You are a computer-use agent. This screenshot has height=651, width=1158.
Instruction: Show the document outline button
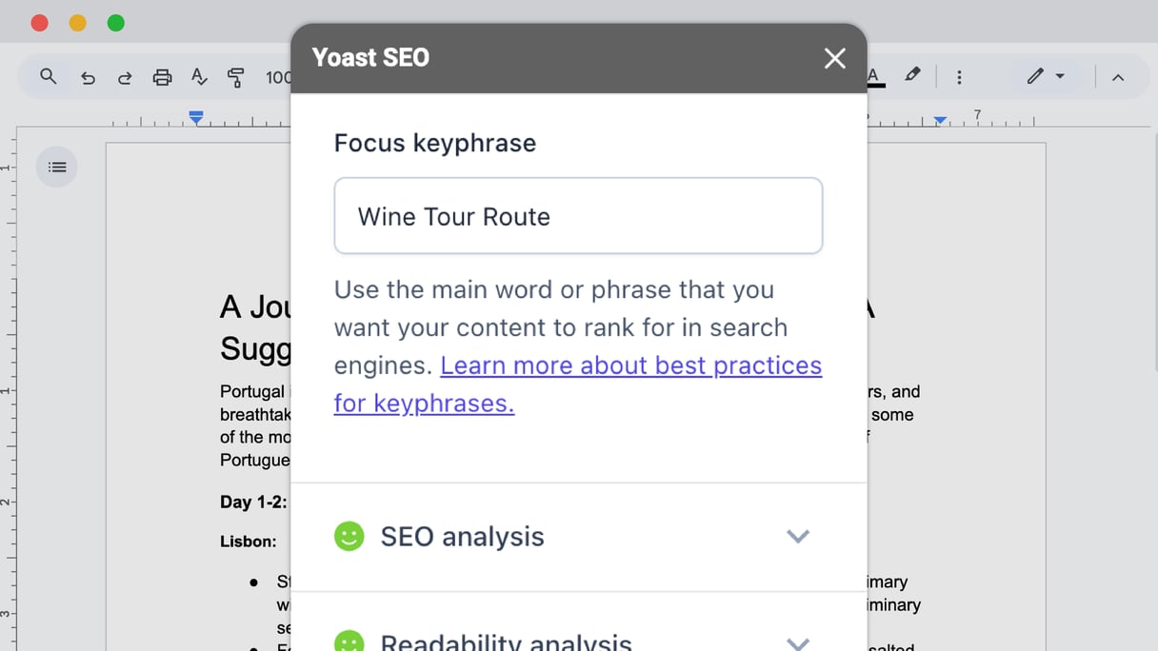pyautogui.click(x=57, y=168)
